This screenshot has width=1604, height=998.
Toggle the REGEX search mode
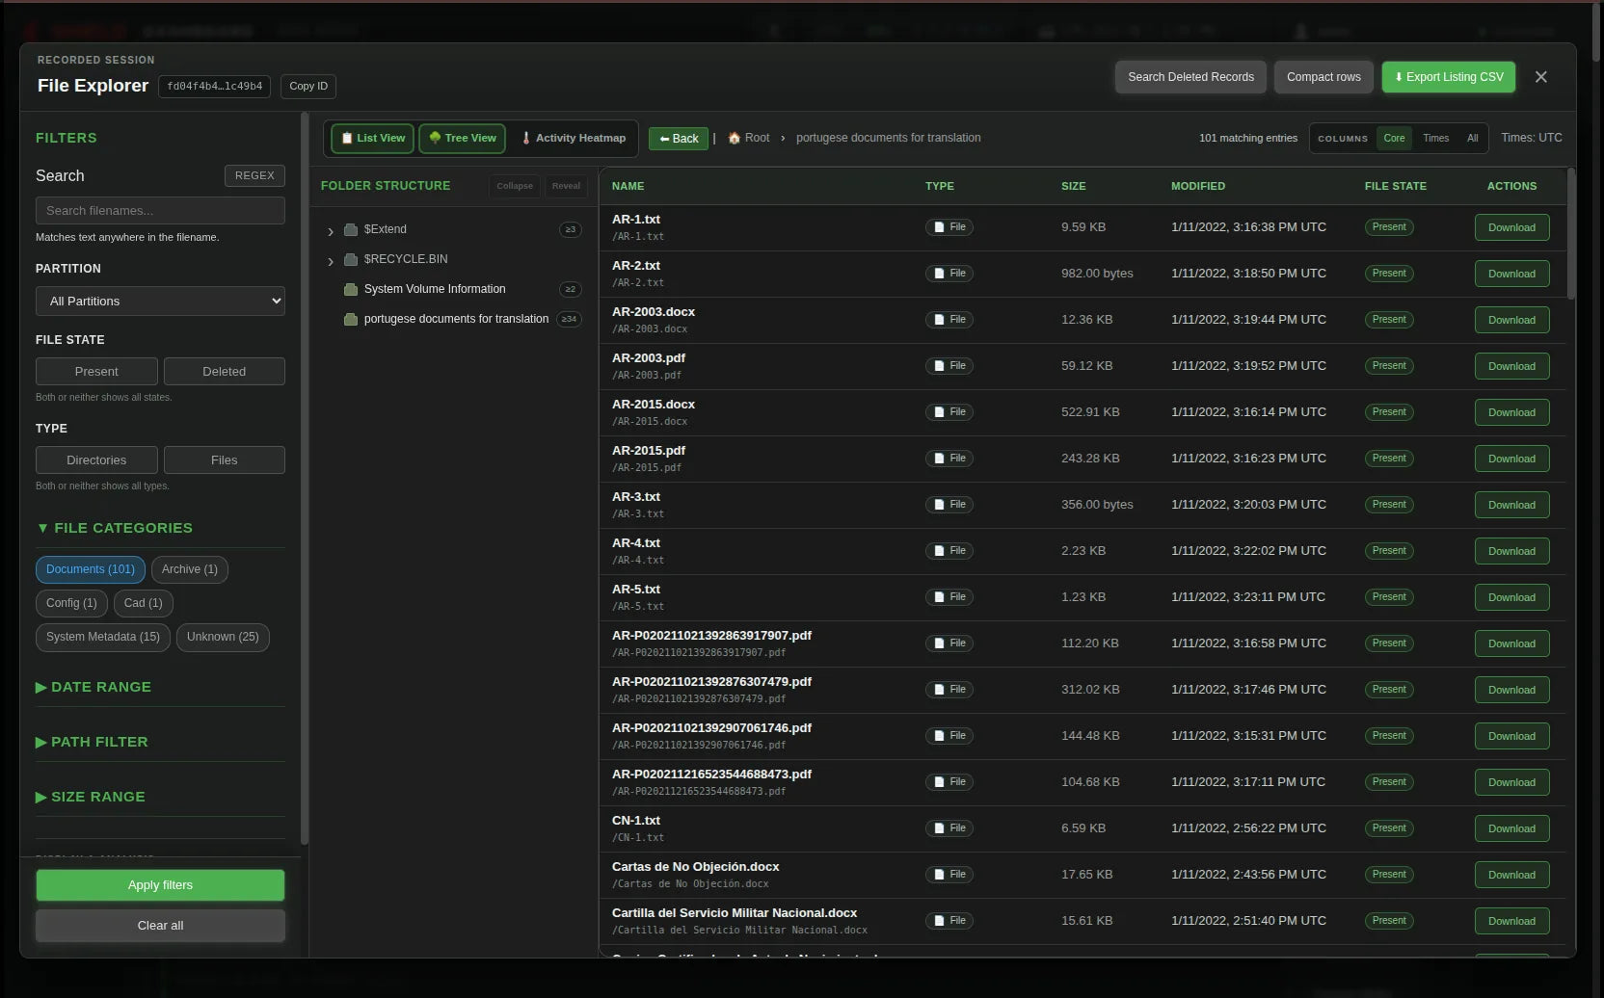(x=254, y=175)
